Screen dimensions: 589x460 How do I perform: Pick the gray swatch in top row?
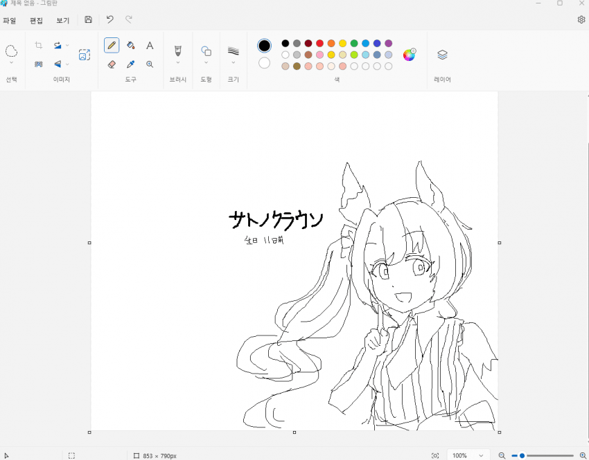pyautogui.click(x=297, y=44)
